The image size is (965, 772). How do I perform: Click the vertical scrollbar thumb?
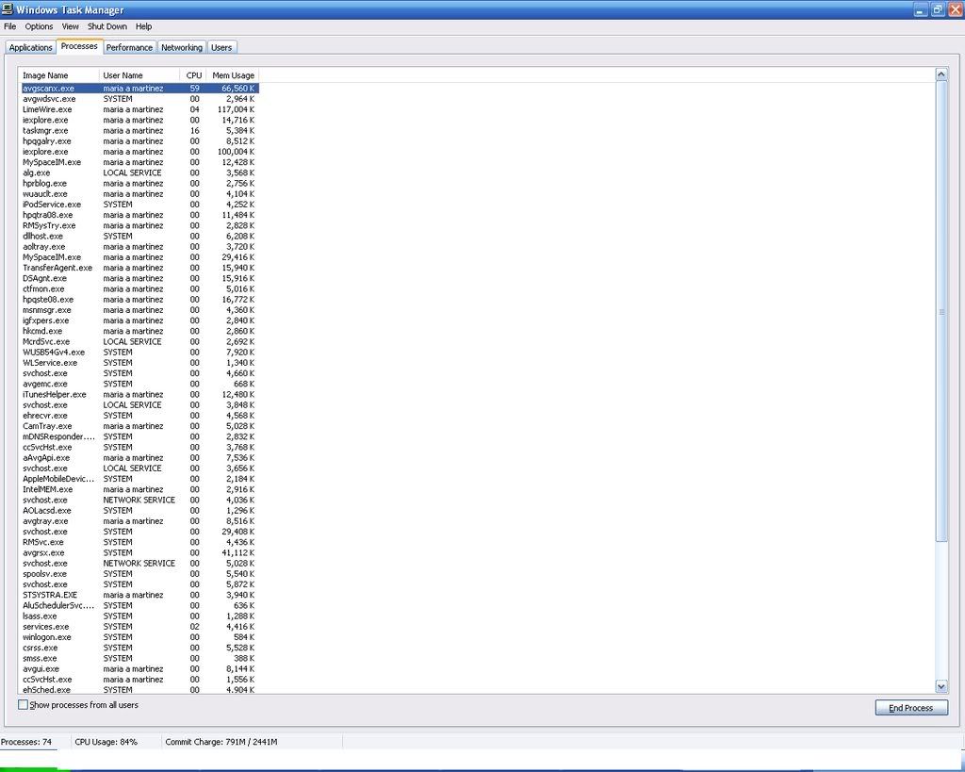940,311
